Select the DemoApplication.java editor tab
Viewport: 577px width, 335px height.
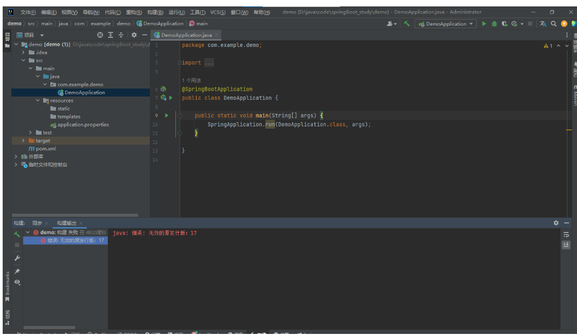pyautogui.click(x=186, y=35)
